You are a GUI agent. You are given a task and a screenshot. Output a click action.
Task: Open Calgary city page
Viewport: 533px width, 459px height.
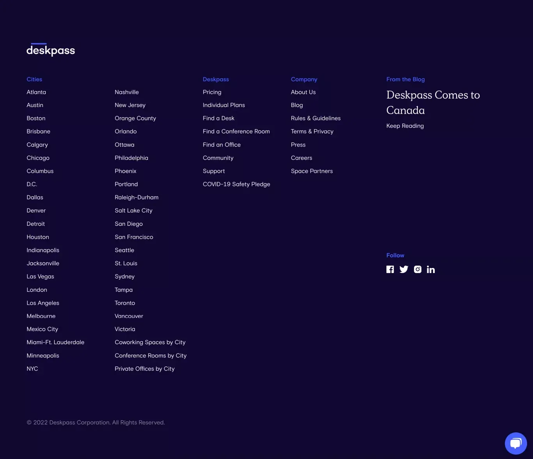37,145
